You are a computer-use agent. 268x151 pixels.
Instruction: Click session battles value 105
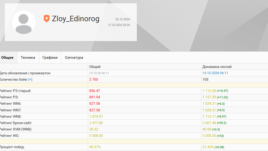coord(205,79)
